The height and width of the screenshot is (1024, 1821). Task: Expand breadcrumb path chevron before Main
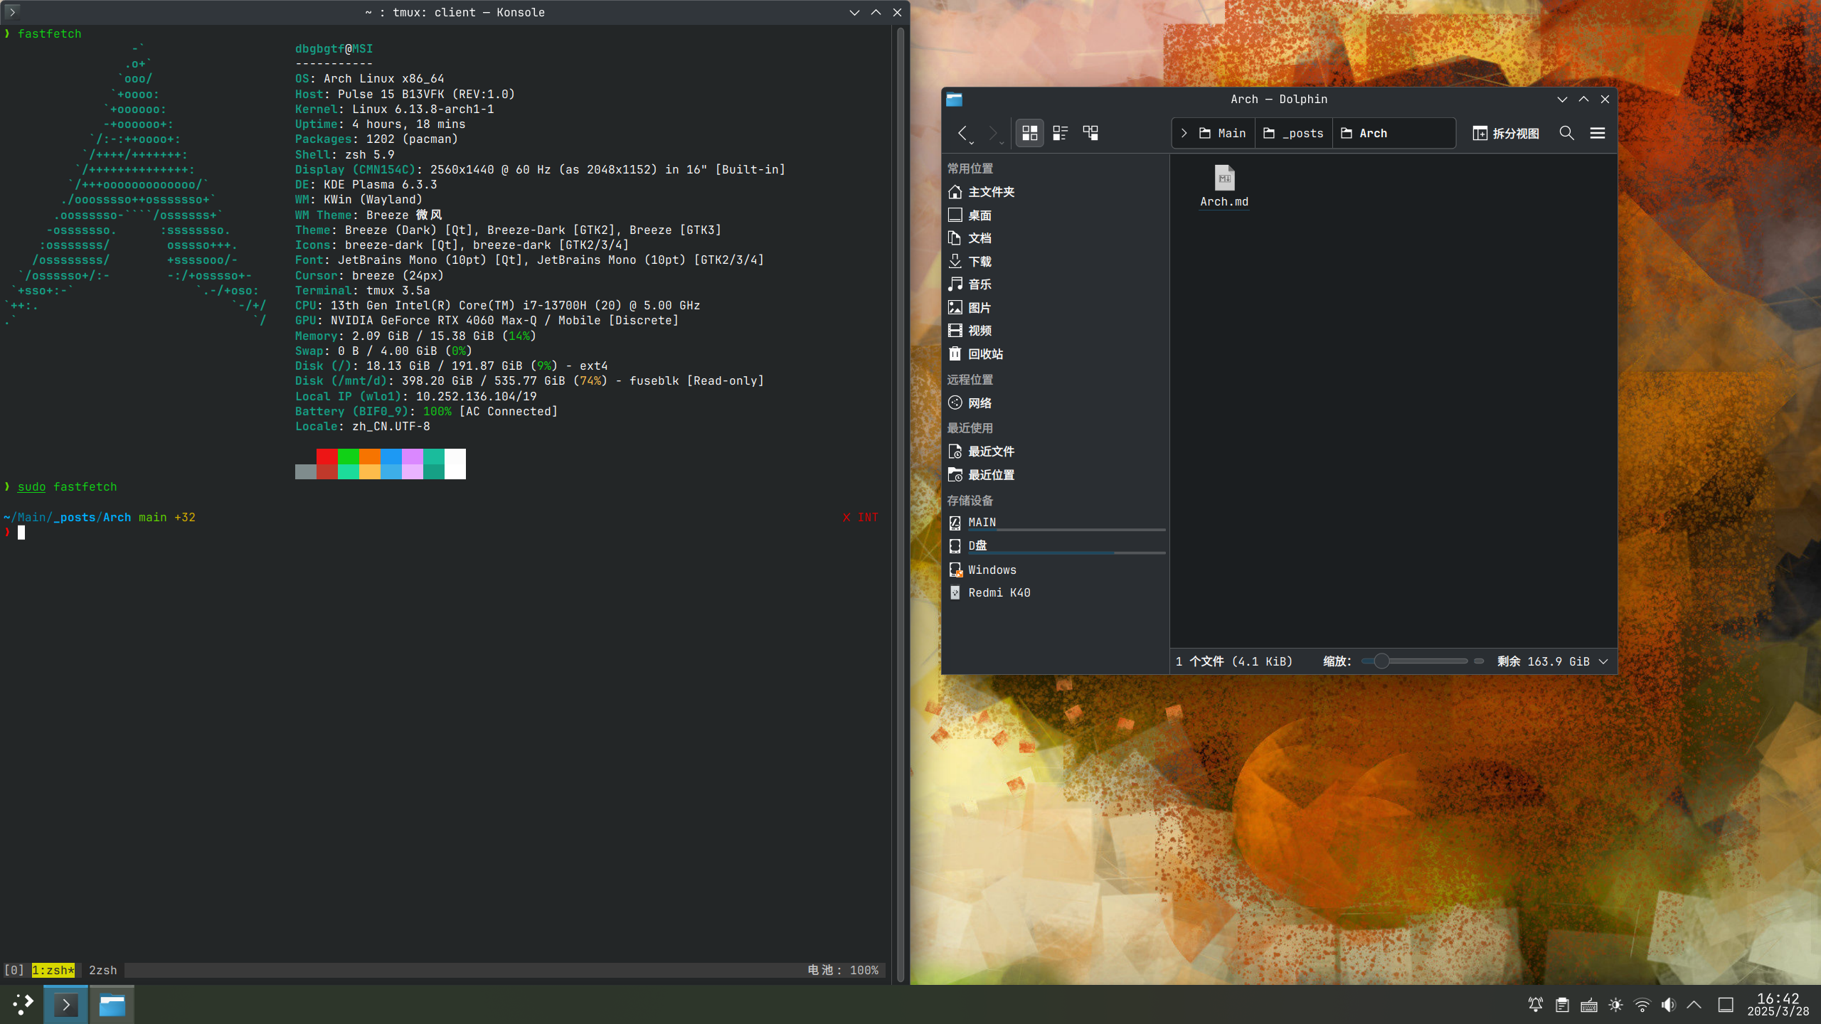1184,133
